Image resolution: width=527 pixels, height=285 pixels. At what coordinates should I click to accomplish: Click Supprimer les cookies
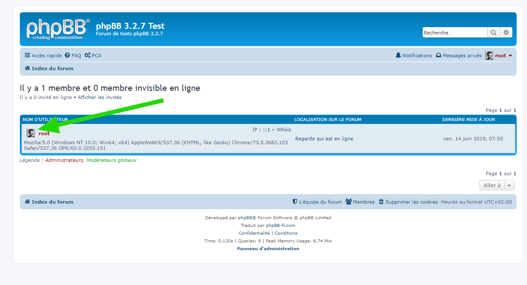(x=408, y=202)
